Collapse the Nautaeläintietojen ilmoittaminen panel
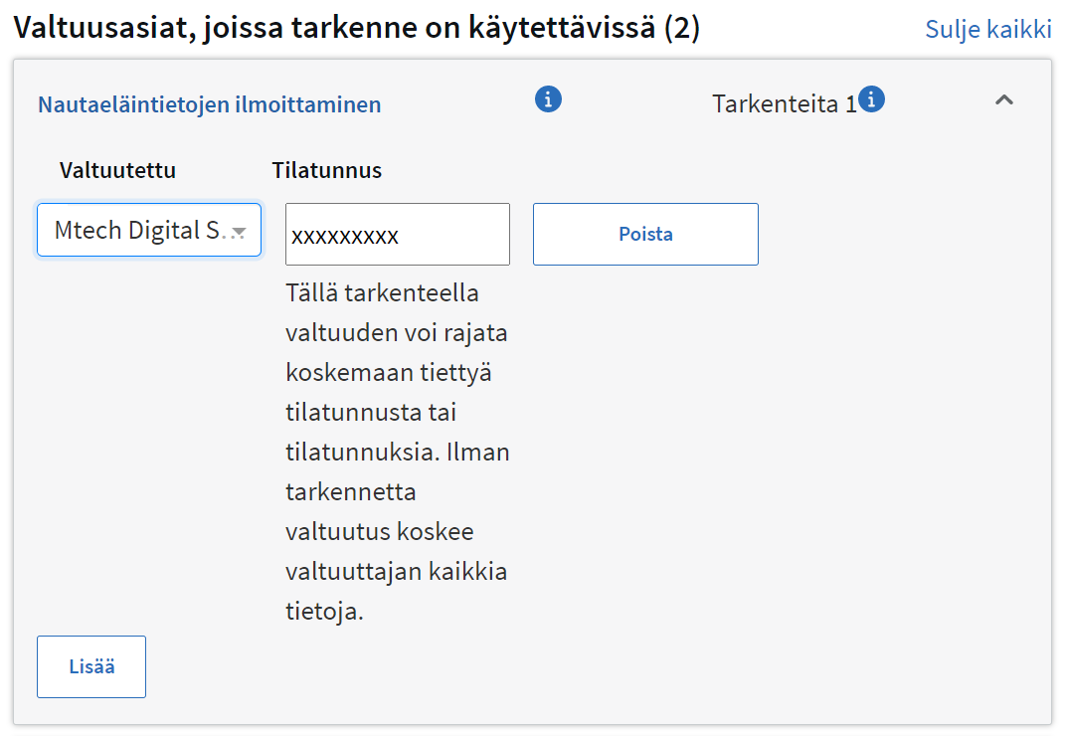1065x736 pixels. (1005, 100)
